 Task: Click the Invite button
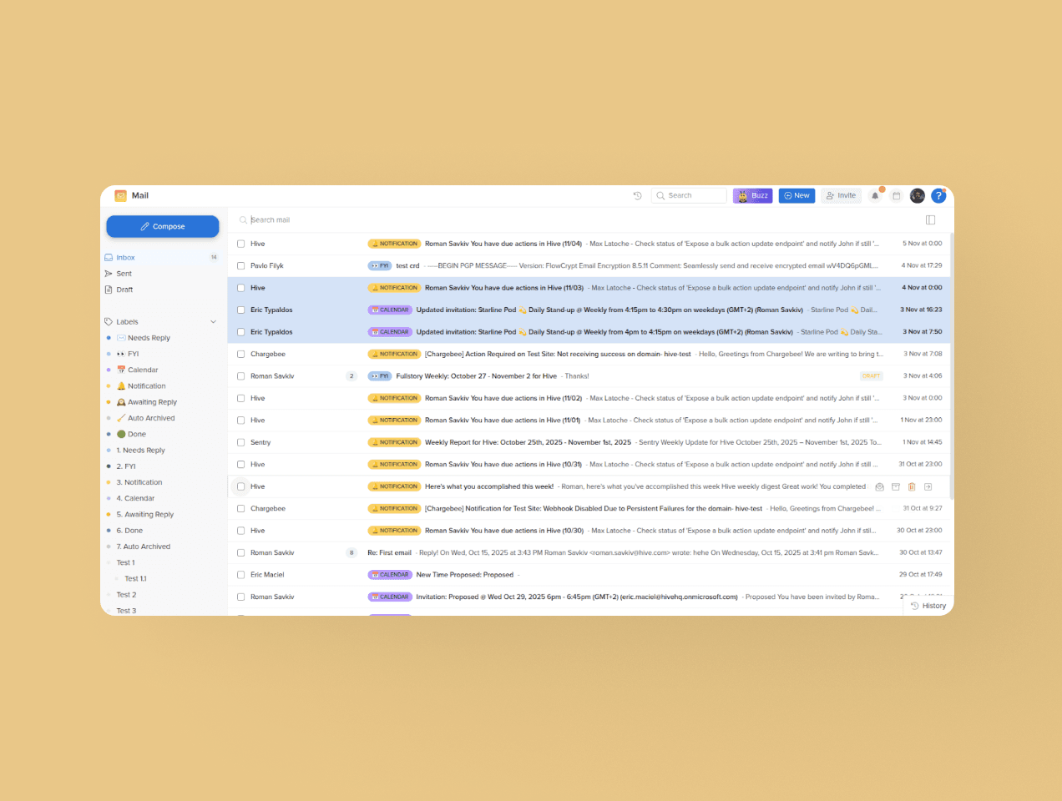pyautogui.click(x=840, y=195)
